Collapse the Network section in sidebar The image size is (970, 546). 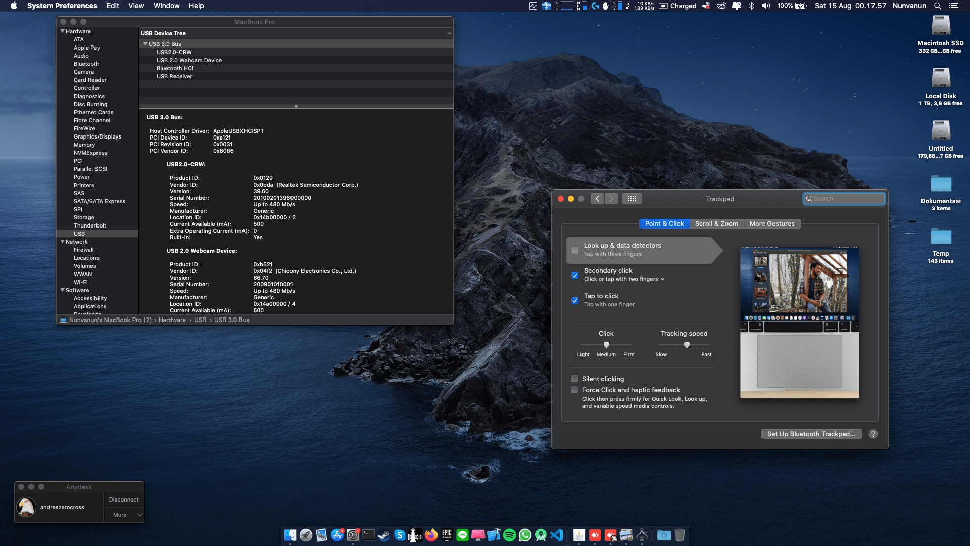63,242
